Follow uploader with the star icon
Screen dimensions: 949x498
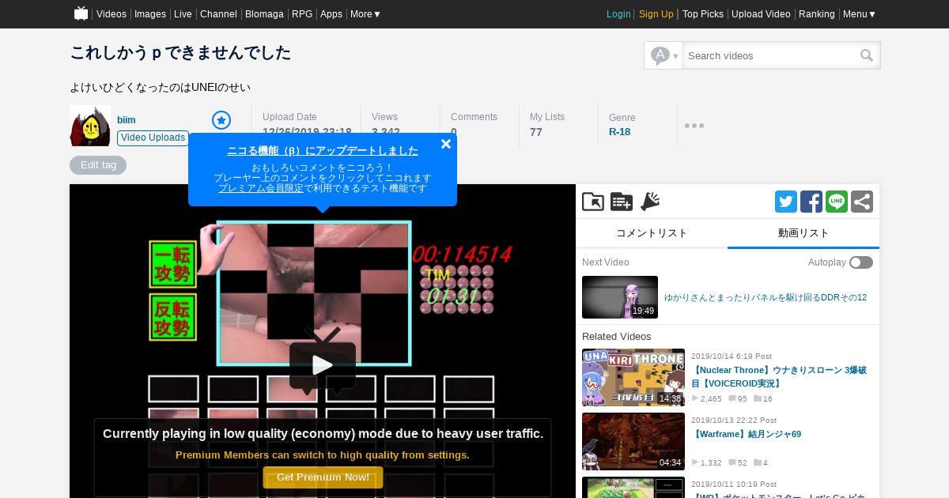pos(221,120)
